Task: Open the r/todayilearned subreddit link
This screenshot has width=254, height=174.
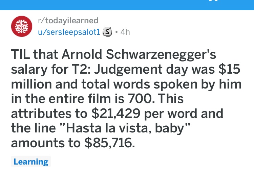Action: click(x=68, y=21)
